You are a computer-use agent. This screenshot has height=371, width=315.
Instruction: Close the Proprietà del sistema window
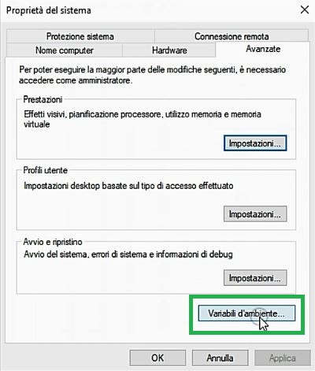click(x=305, y=10)
